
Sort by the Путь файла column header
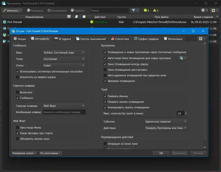tap(162, 17)
